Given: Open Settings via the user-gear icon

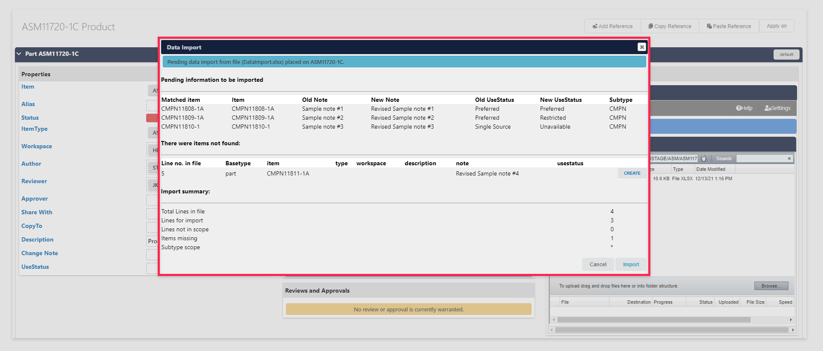Looking at the screenshot, I should coord(777,108).
